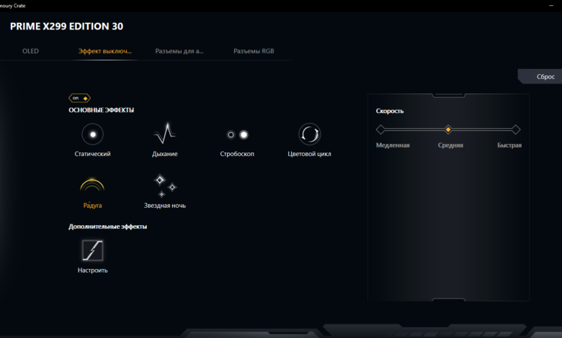The image size is (562, 338).
Task: Open the Разъемы RGB tab
Action: (254, 51)
